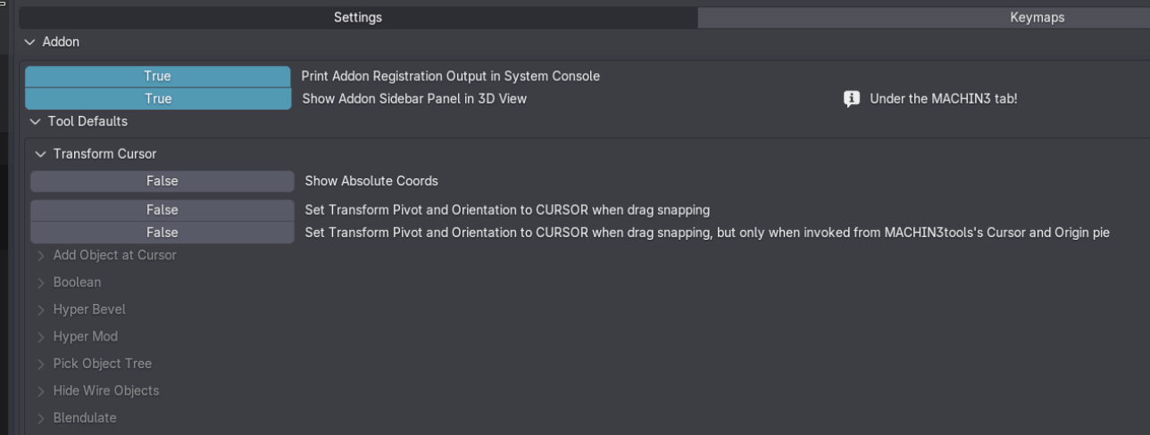Disable Show Addon Sidebar Panel in 3D View
Image resolution: width=1150 pixels, height=435 pixels.
pos(157,99)
